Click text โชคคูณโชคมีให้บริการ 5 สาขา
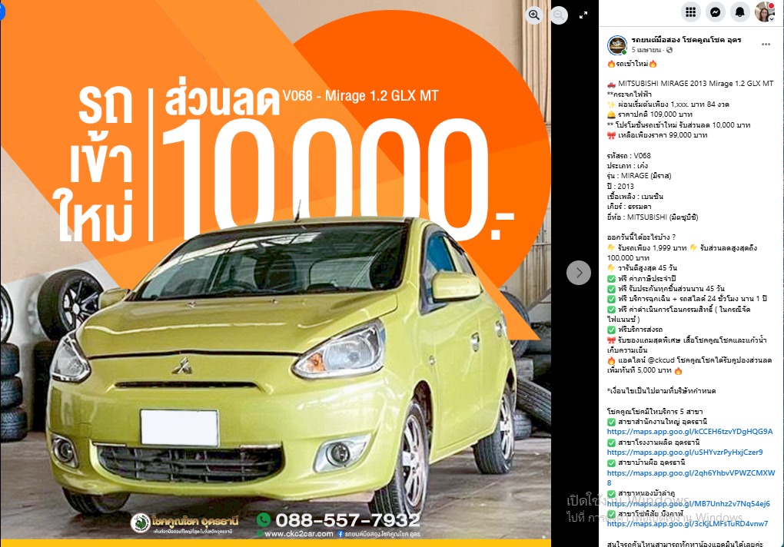The height and width of the screenshot is (547, 784). [655, 412]
